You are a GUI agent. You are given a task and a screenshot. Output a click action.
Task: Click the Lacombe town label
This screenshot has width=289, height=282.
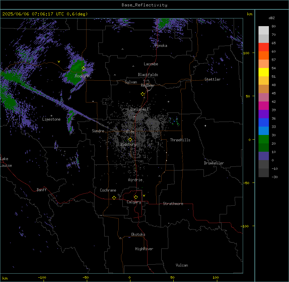pos(151,64)
